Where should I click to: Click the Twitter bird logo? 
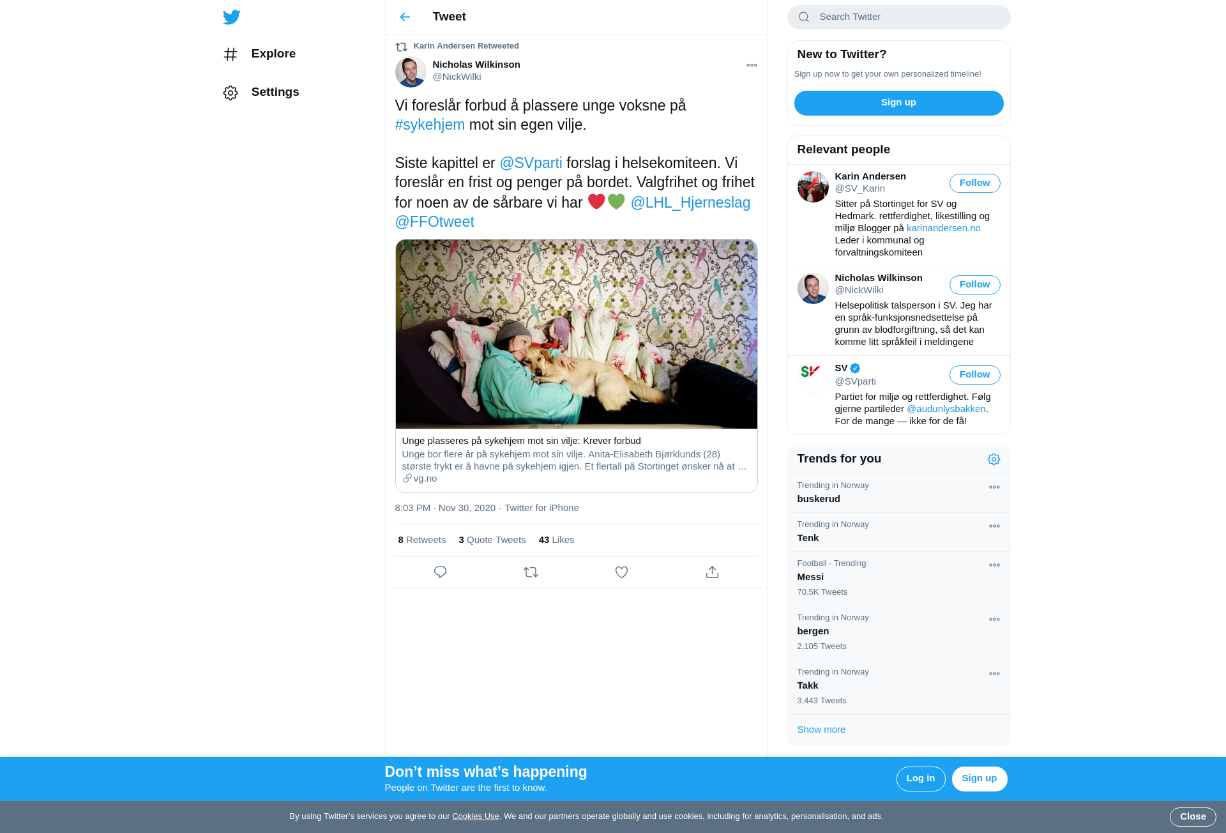pyautogui.click(x=232, y=17)
